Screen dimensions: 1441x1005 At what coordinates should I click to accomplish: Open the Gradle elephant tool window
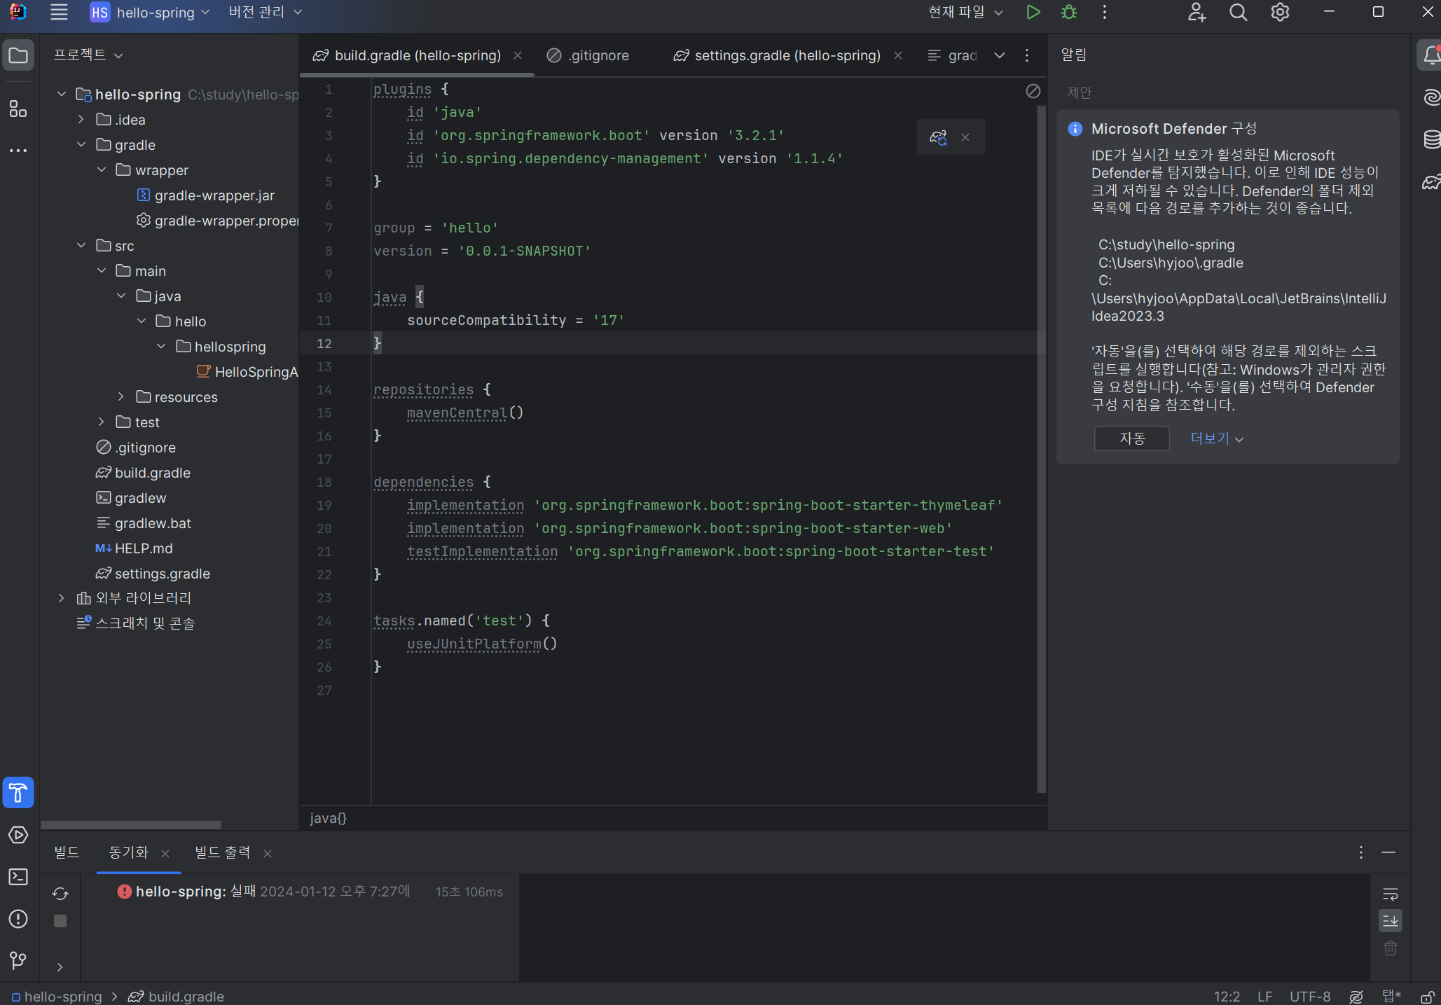[x=1431, y=182]
